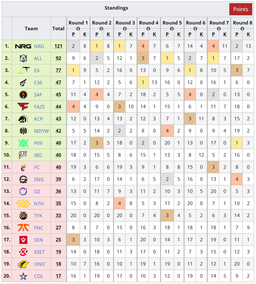Click the Round 6 info icon
Image resolution: width=256 pixels, height=284 pixels.
196,29
